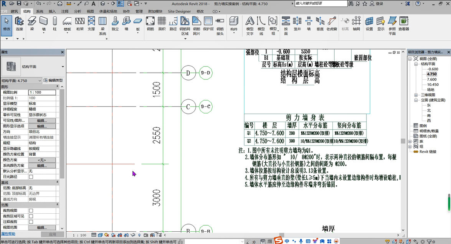
Task: Toggle the 裁剪区域可见 checkbox
Action: [31, 216]
